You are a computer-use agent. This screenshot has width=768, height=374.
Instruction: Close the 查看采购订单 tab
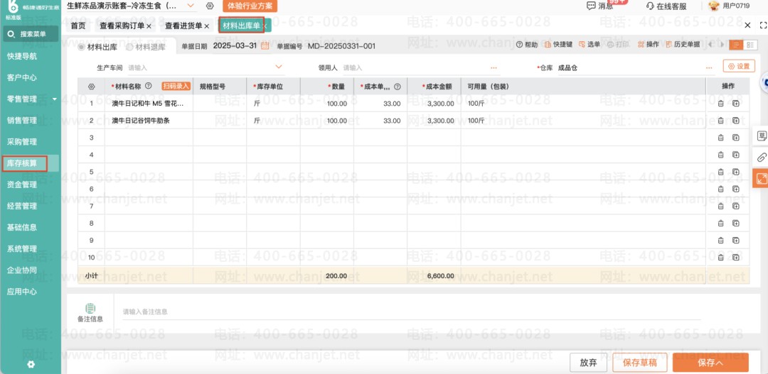click(x=149, y=26)
